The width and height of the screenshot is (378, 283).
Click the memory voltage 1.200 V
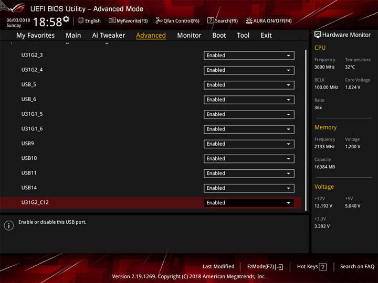point(352,147)
